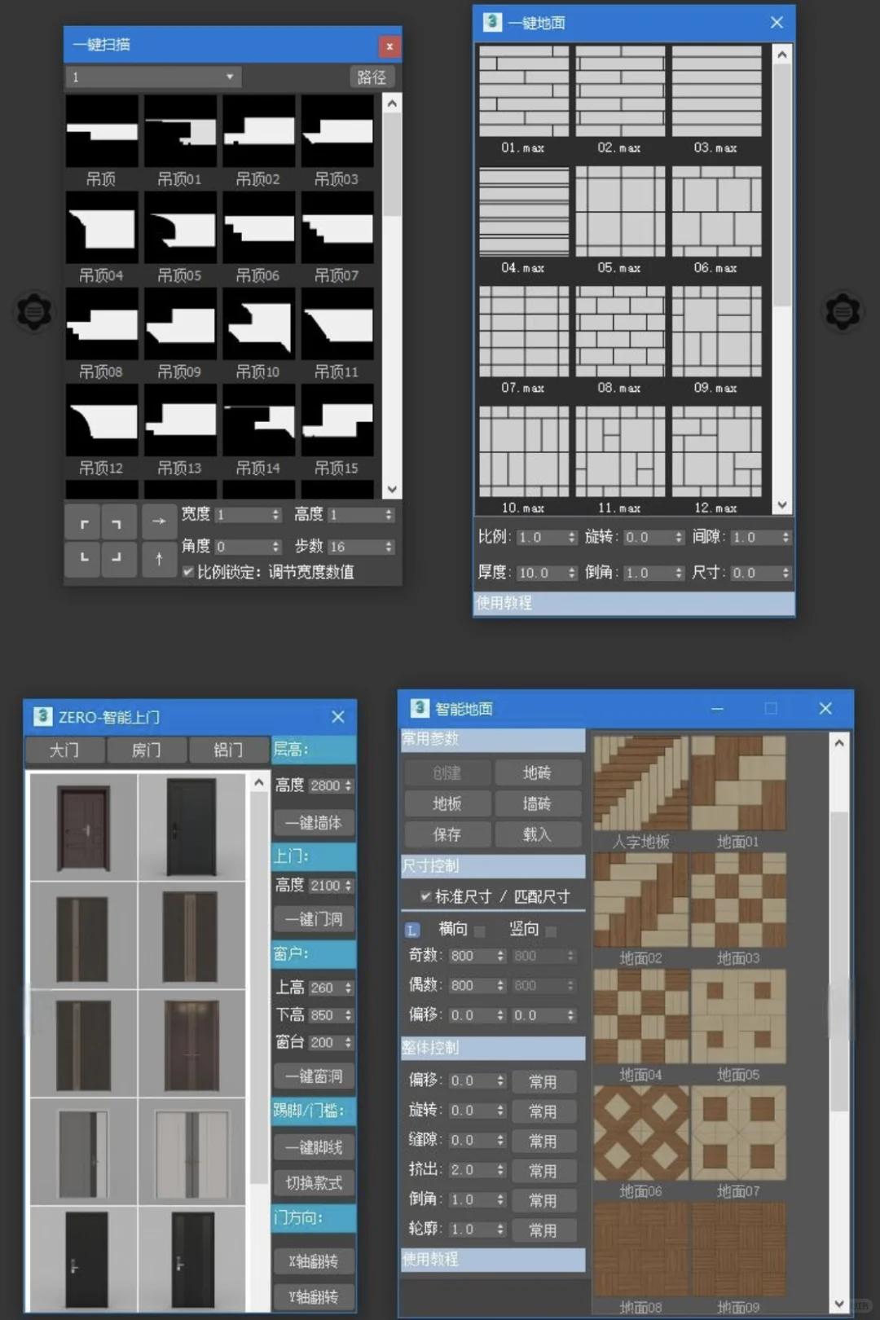
Task: Enable the 竖向 checkbox
Action: point(552,931)
